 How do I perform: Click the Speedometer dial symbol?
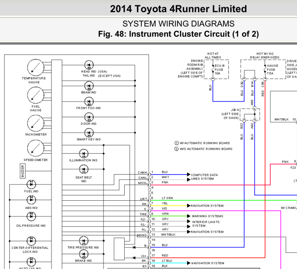[36, 148]
